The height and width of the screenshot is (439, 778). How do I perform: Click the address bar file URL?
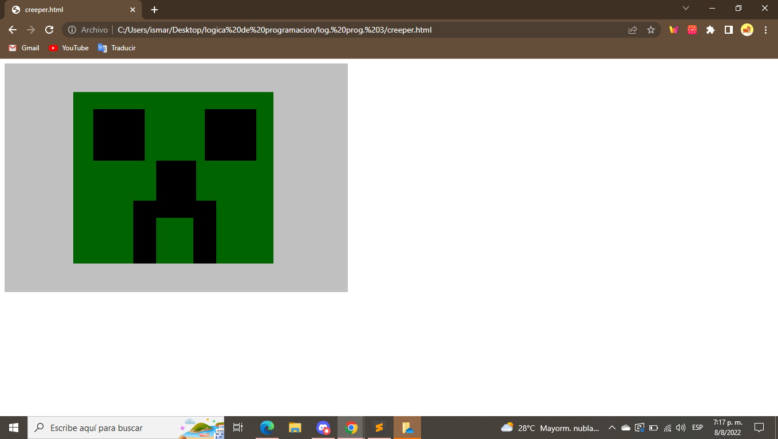click(275, 30)
